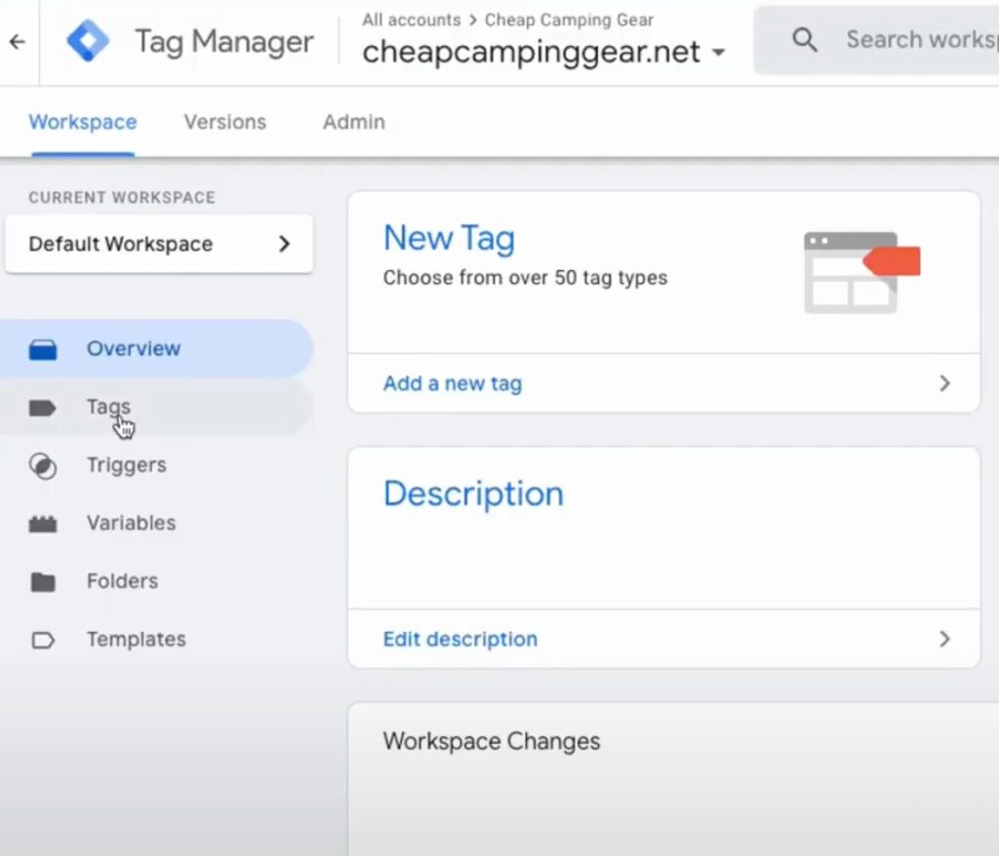Screen dimensions: 999x856
Task: Click the Templates outline tag icon
Action: pyautogui.click(x=43, y=640)
